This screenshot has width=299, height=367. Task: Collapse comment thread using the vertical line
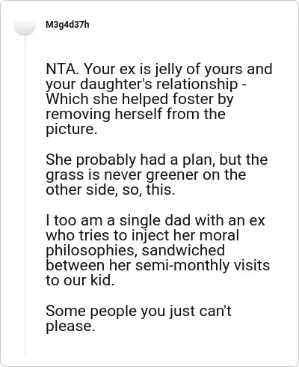[x=25, y=195]
